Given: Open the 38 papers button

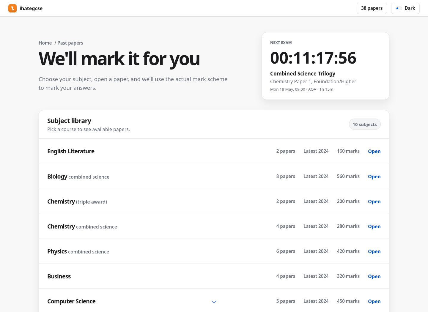Looking at the screenshot, I should pos(372,8).
